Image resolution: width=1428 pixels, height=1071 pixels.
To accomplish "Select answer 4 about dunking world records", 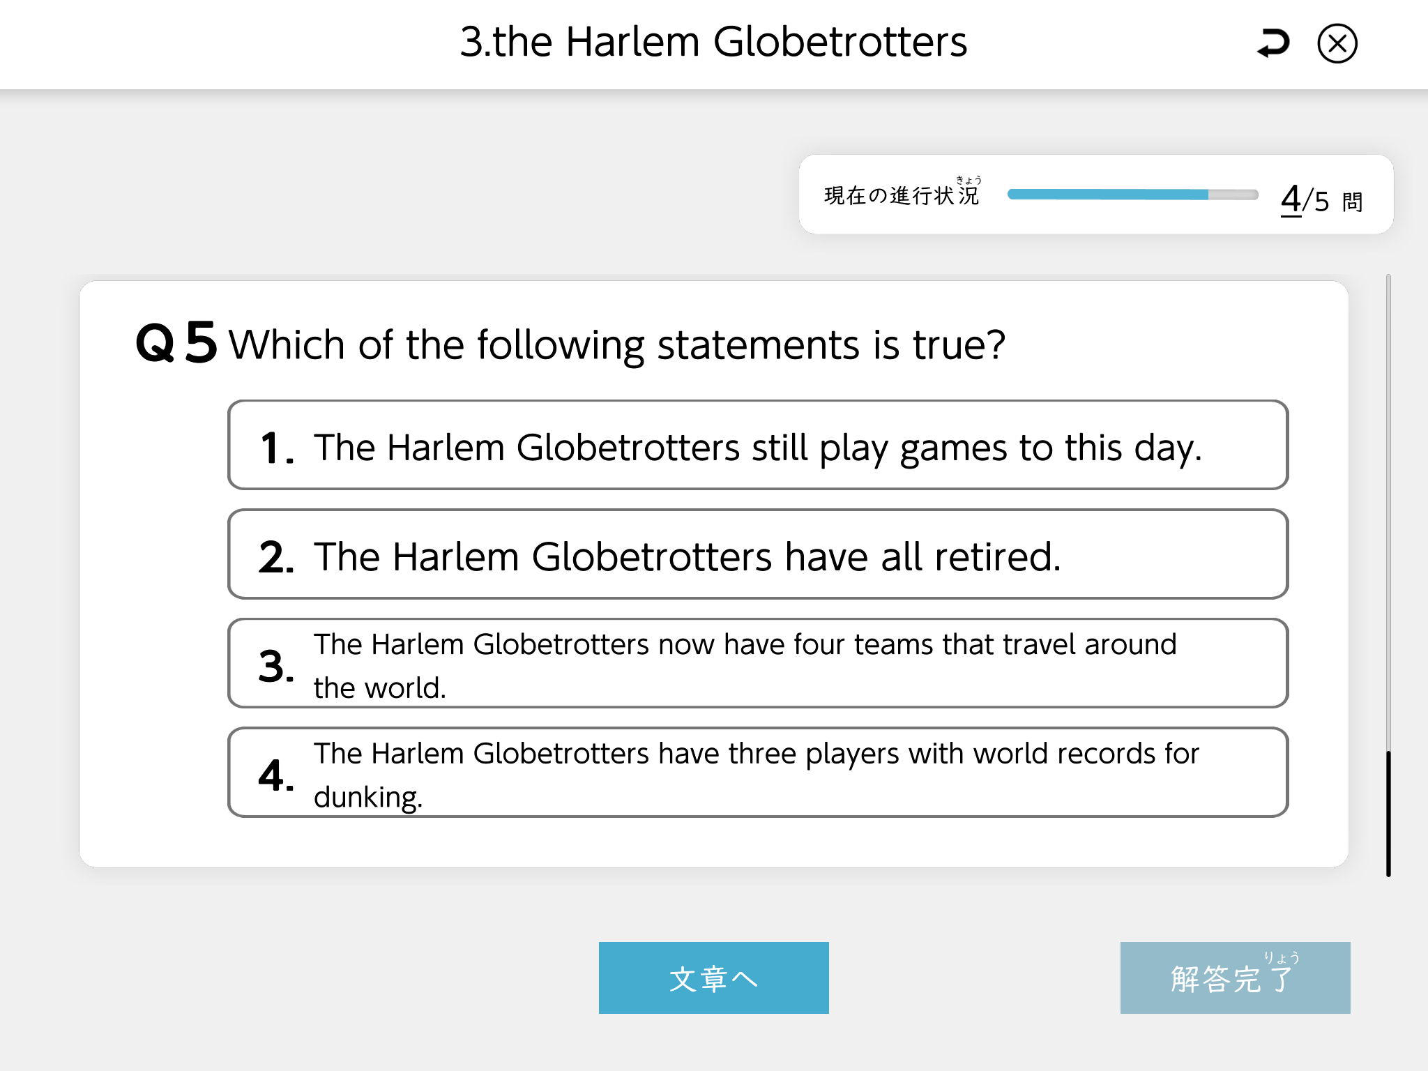I will click(757, 773).
